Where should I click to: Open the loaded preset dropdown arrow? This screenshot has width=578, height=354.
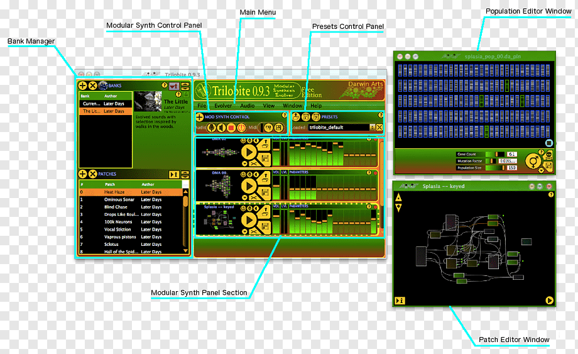(x=372, y=128)
